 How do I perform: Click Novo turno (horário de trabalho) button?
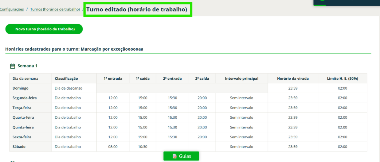tap(44, 29)
